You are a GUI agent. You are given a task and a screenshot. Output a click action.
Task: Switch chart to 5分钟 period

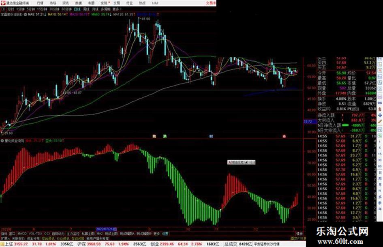(30, 9)
